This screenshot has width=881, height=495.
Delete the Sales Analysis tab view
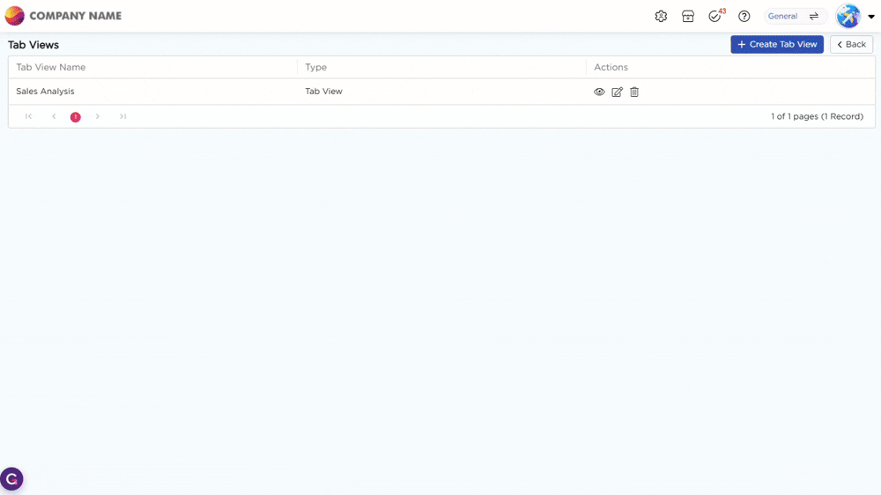pyautogui.click(x=634, y=92)
